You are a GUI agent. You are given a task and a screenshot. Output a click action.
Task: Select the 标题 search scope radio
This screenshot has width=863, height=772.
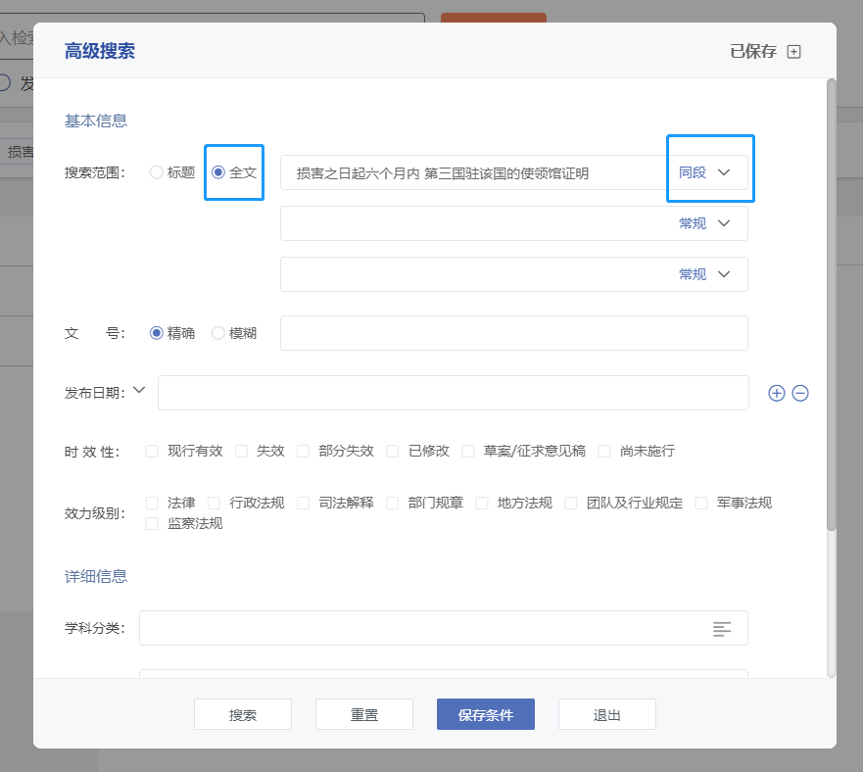tap(157, 172)
